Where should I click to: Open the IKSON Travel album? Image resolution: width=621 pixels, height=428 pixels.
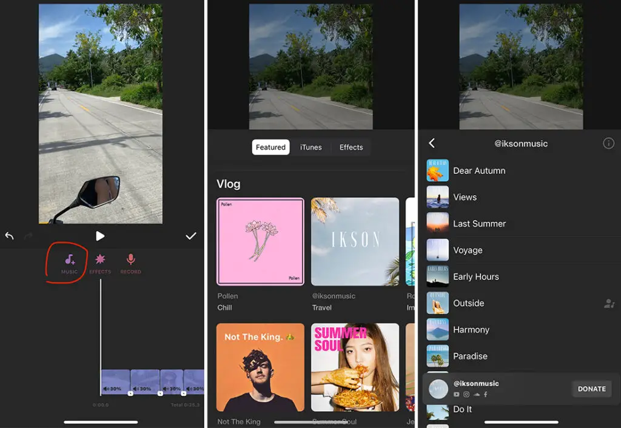355,241
